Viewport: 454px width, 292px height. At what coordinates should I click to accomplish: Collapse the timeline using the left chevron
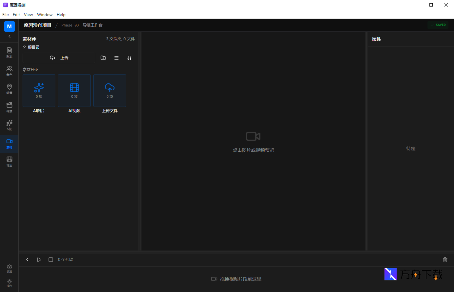[27, 260]
